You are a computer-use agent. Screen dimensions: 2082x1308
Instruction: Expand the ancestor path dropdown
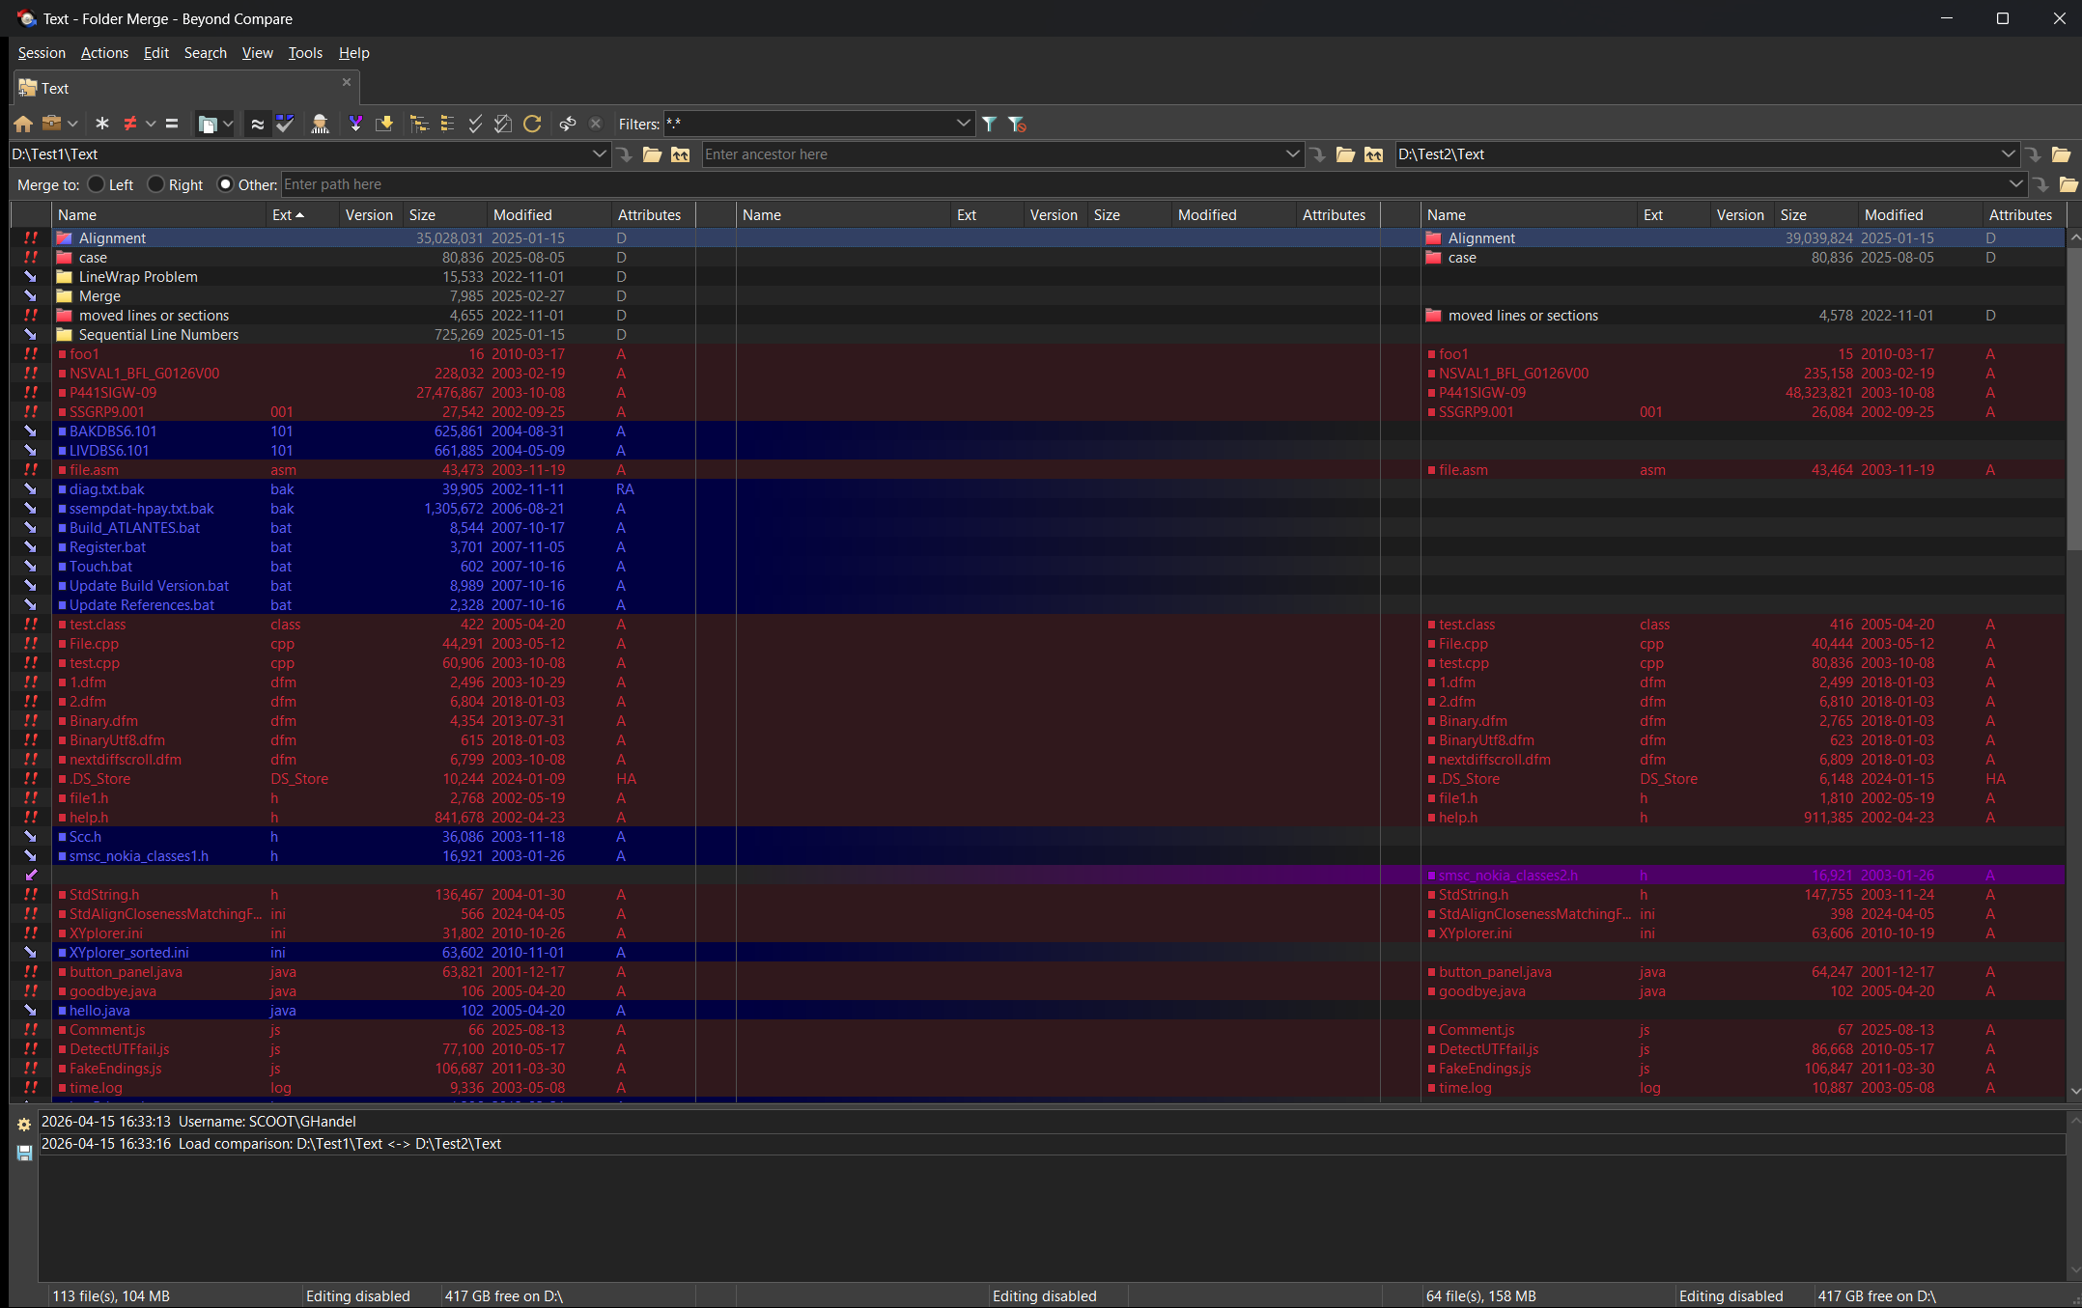[x=1292, y=154]
